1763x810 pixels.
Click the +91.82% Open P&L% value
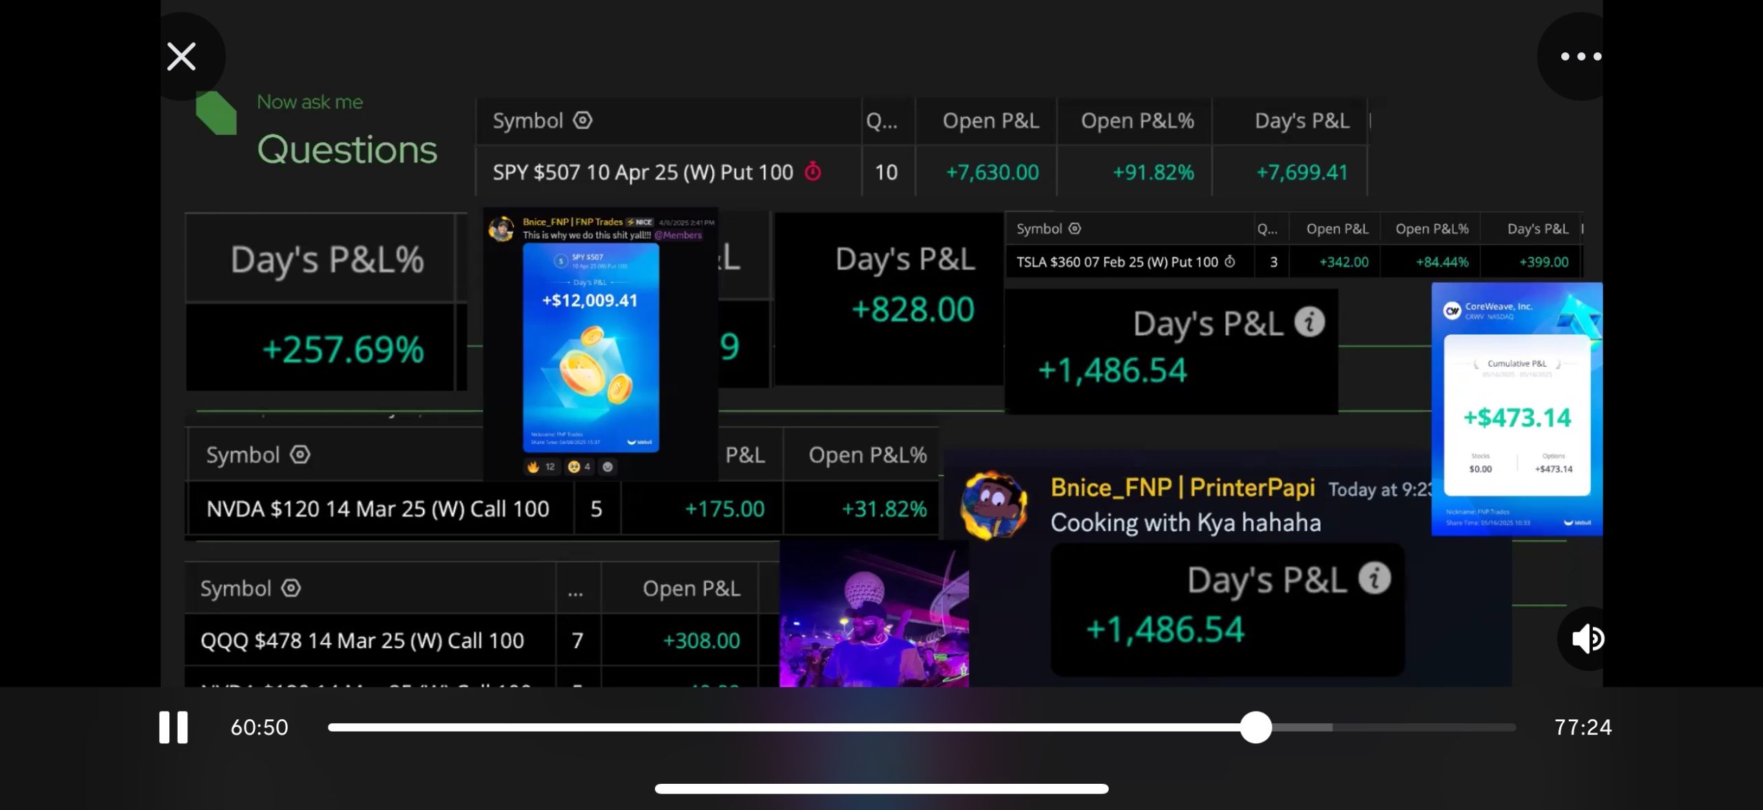click(x=1154, y=172)
